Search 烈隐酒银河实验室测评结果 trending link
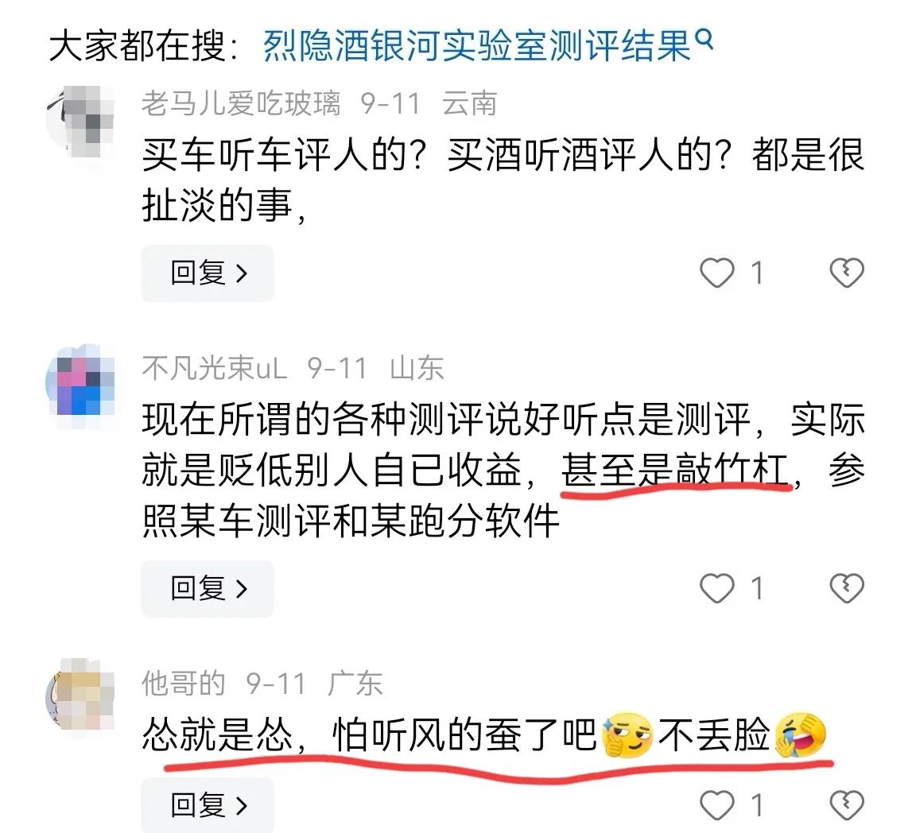916x833 pixels. click(477, 45)
